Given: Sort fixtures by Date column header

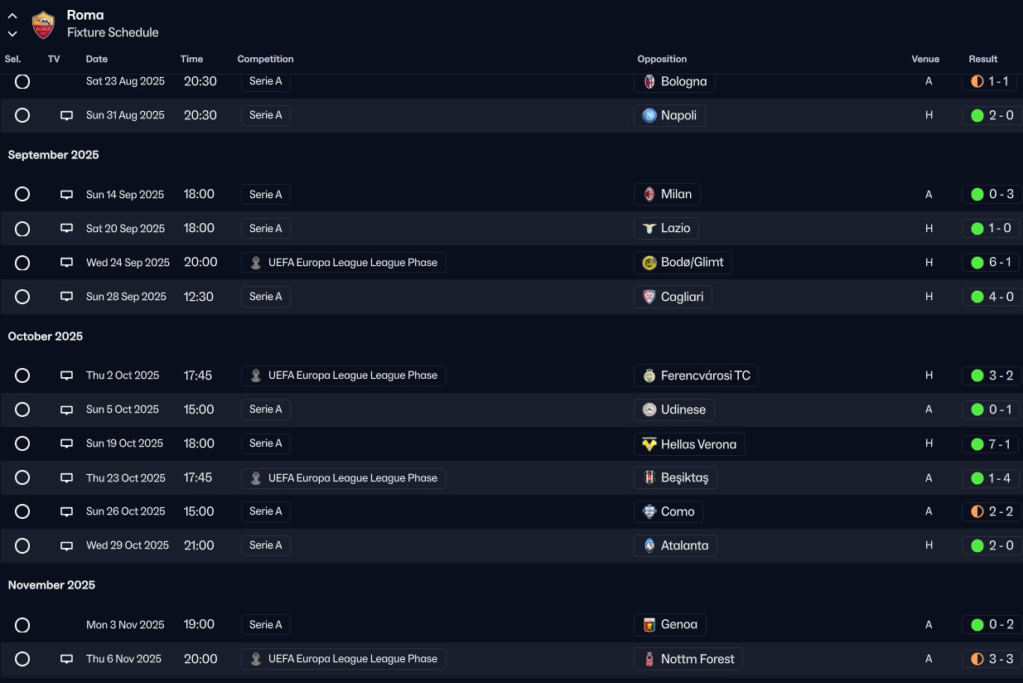Looking at the screenshot, I should pos(97,59).
